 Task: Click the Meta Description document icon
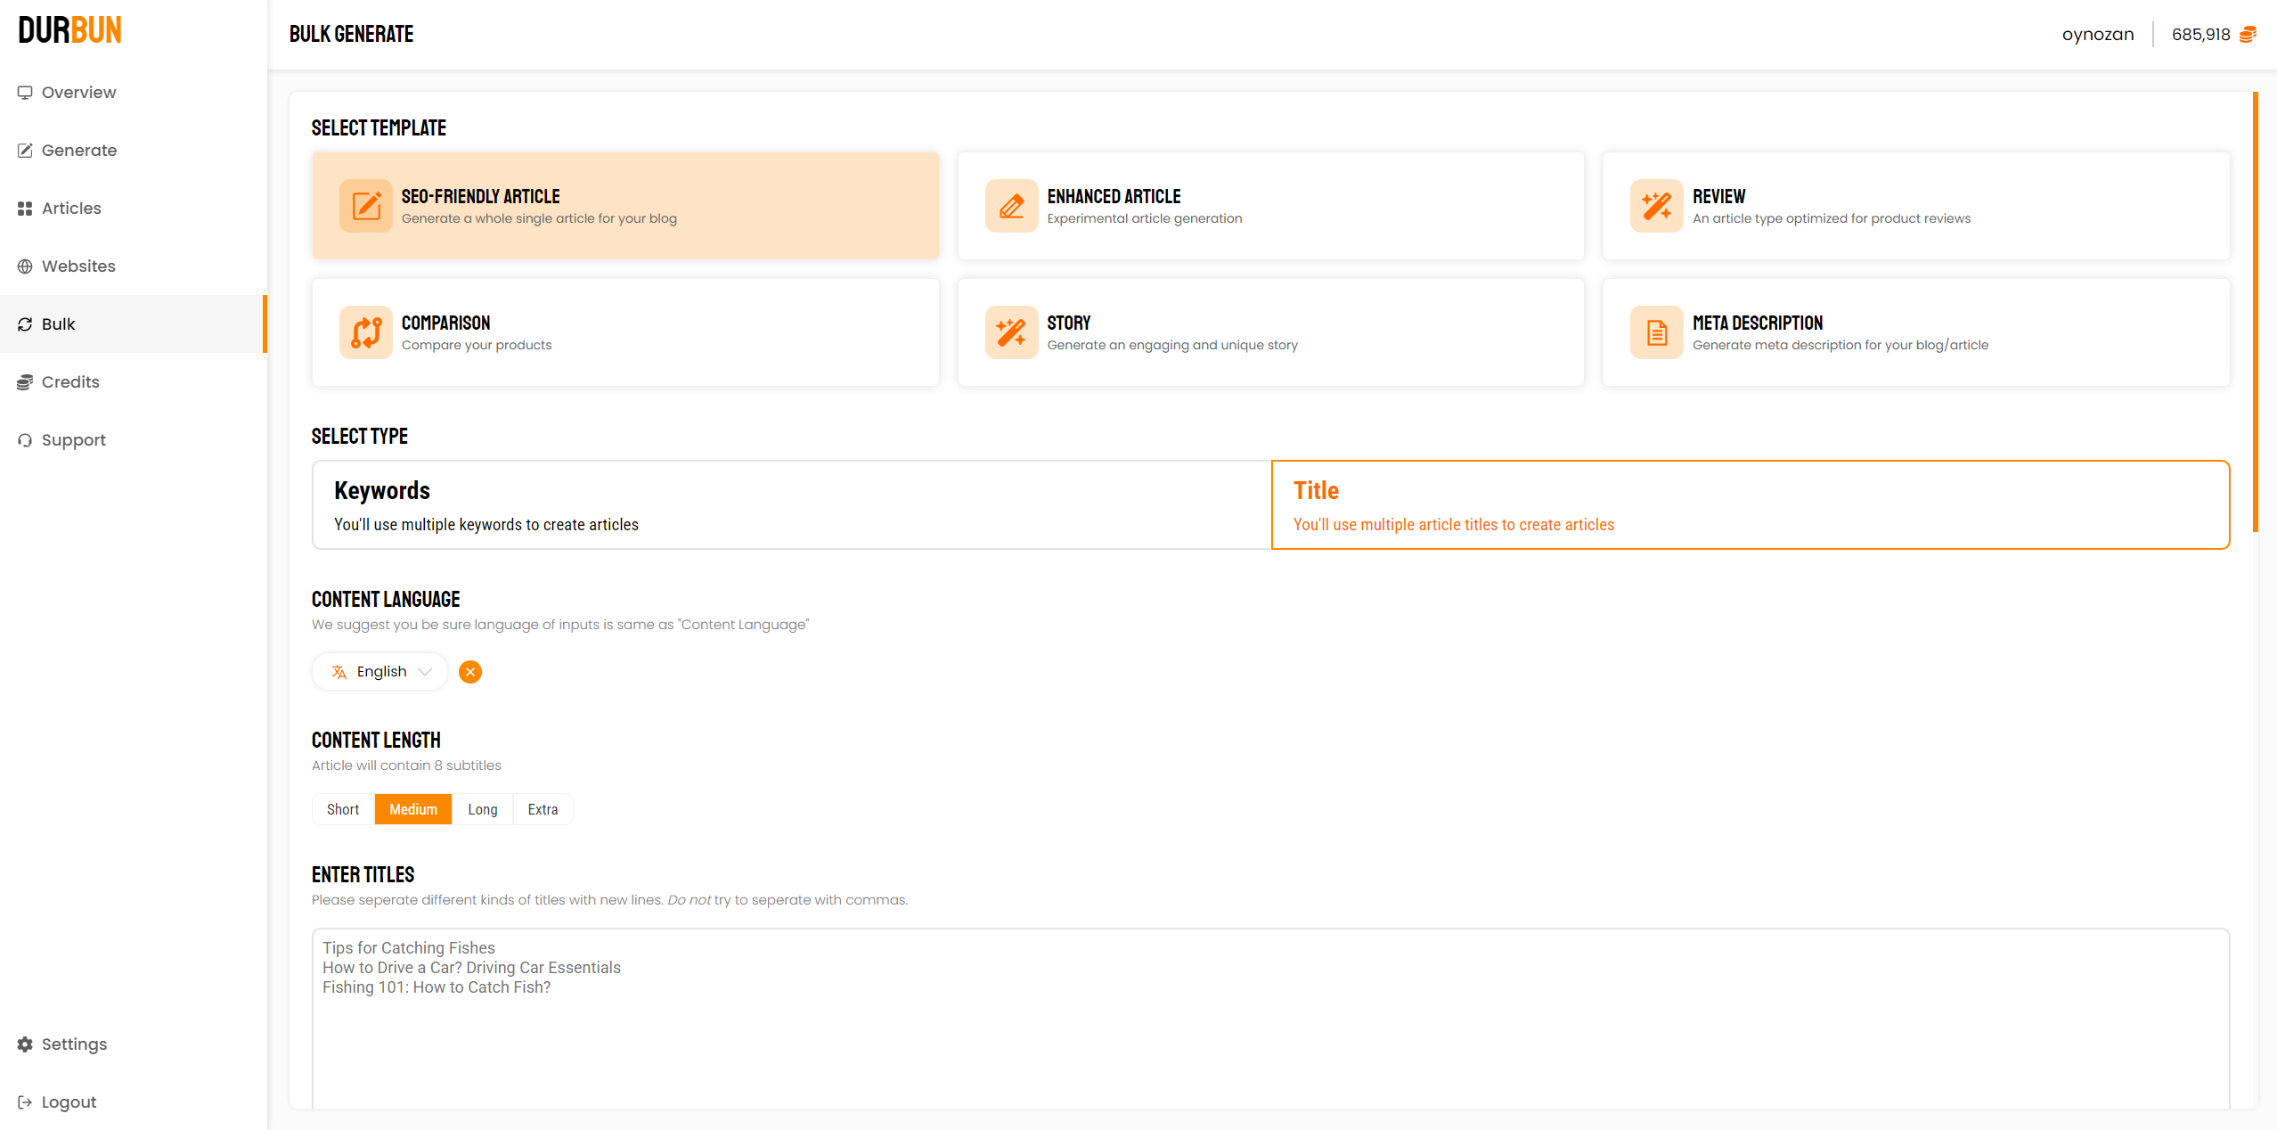click(x=1656, y=332)
